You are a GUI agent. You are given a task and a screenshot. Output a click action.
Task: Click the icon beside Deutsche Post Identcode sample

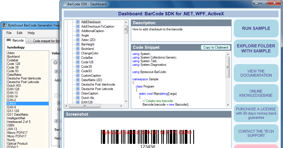78,84
